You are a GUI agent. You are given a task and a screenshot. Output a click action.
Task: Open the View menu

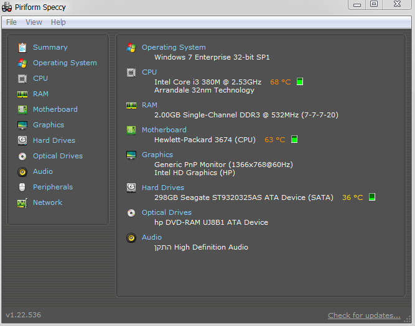[x=34, y=22]
